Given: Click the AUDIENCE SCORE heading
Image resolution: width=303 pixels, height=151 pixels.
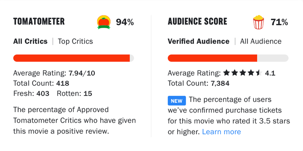Looking at the screenshot, I should click(197, 21).
